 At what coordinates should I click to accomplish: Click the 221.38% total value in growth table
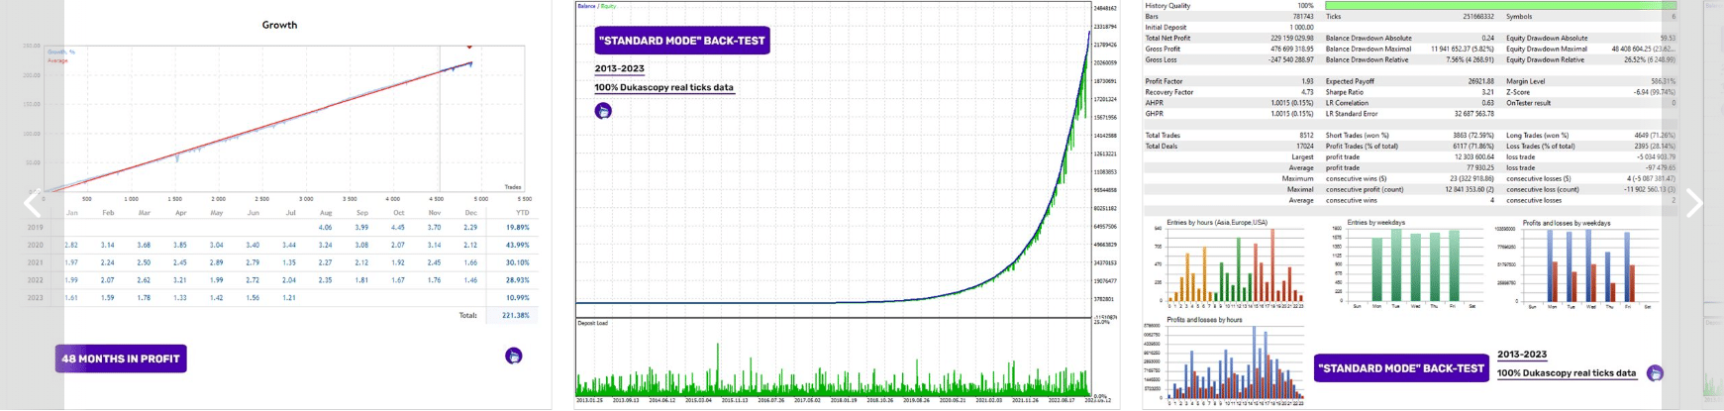(x=515, y=315)
